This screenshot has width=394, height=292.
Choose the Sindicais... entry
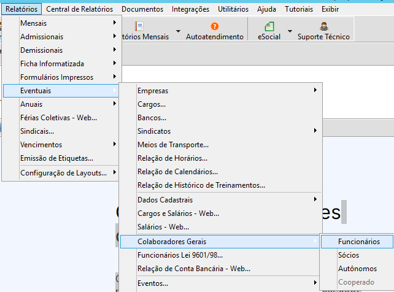(x=61, y=131)
